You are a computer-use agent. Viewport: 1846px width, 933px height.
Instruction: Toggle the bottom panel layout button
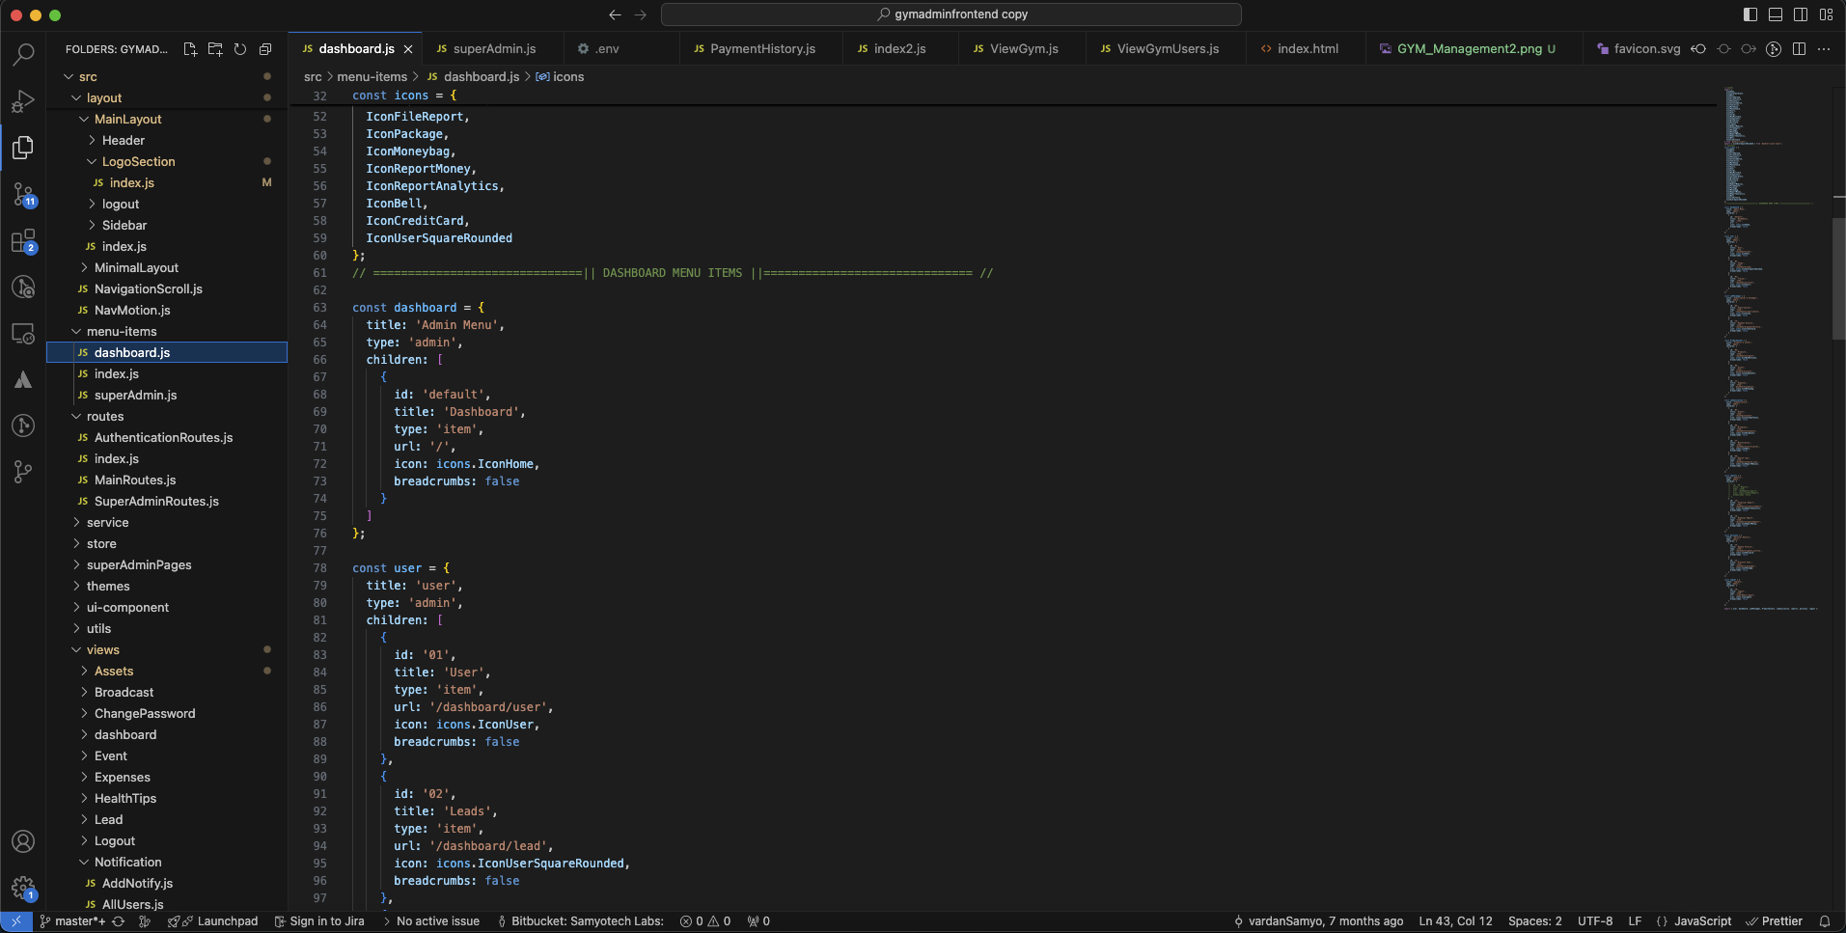pyautogui.click(x=1776, y=14)
